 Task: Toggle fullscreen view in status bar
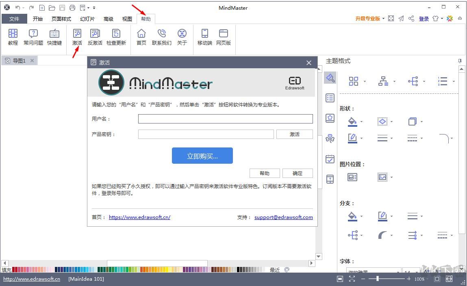[352, 279]
